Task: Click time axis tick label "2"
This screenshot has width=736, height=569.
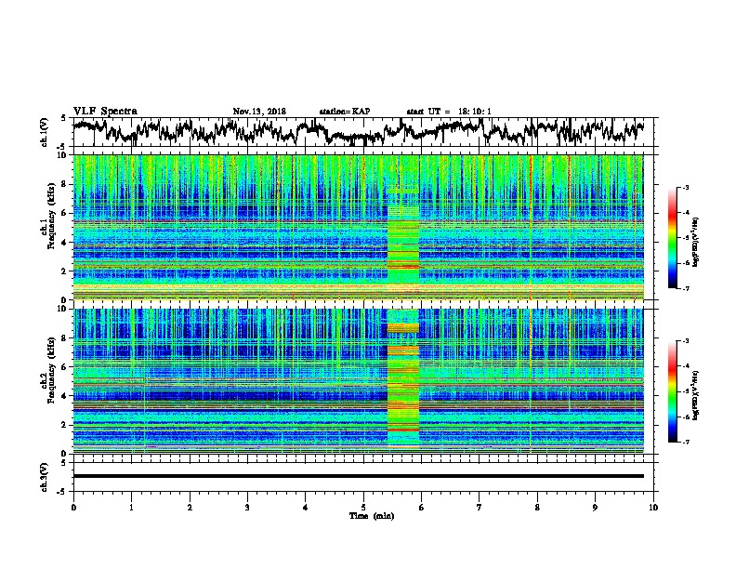Action: point(190,508)
